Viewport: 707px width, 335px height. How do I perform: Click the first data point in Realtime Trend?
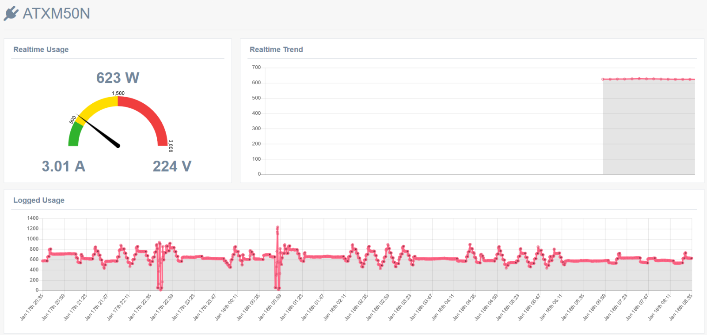tap(603, 79)
